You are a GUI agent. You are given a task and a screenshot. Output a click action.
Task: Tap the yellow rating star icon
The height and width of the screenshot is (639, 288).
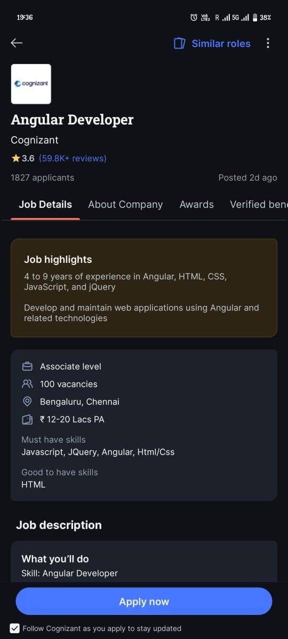point(16,158)
